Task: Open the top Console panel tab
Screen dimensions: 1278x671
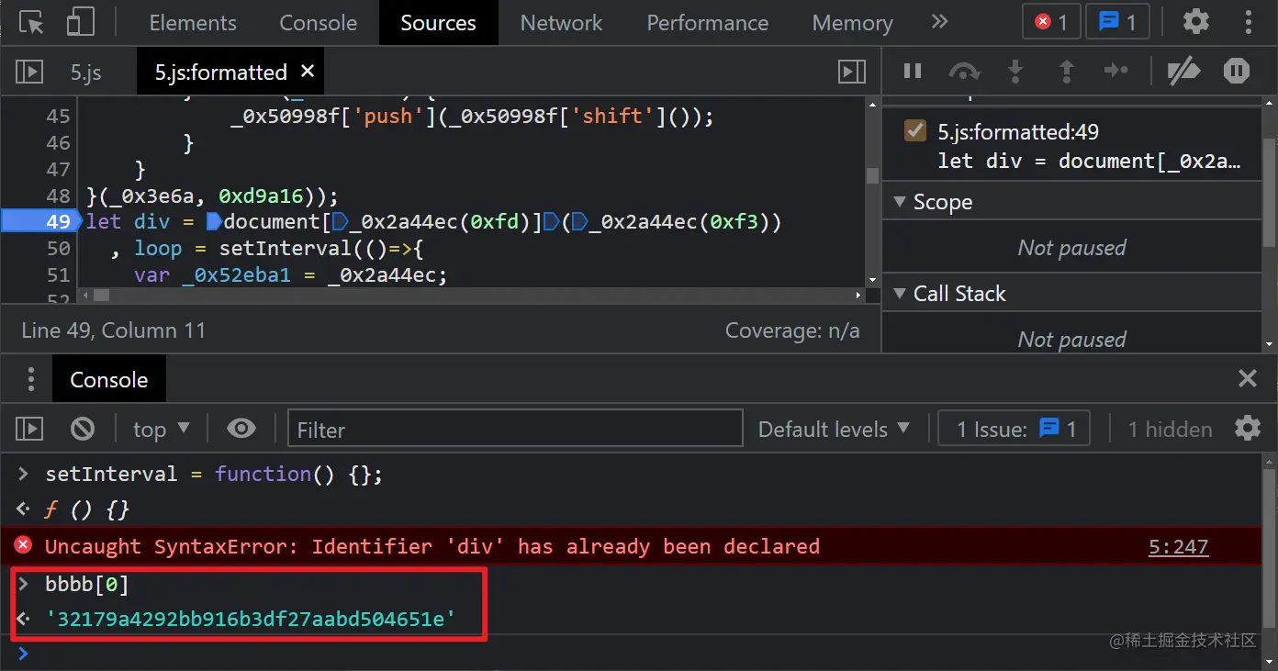Action: (319, 23)
